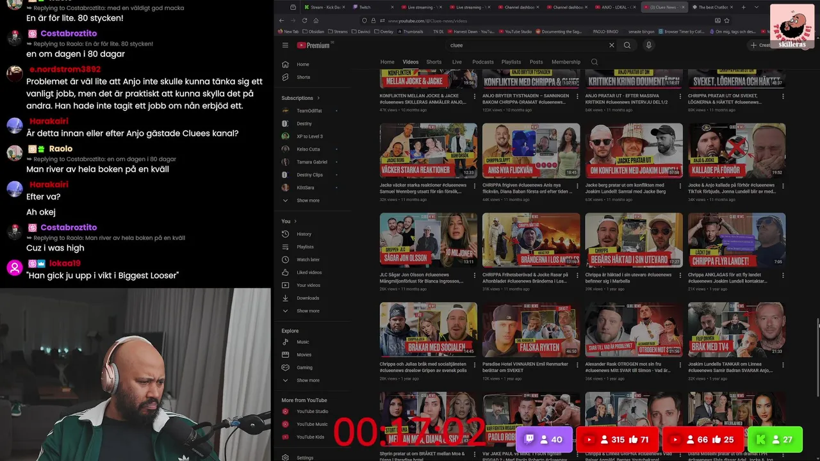Expand Subscriptions with Show more
The height and width of the screenshot is (461, 820).
(x=307, y=200)
